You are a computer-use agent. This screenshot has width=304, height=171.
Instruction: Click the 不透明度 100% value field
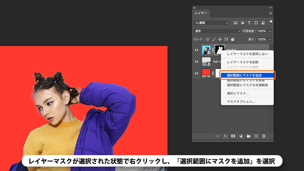point(262,31)
